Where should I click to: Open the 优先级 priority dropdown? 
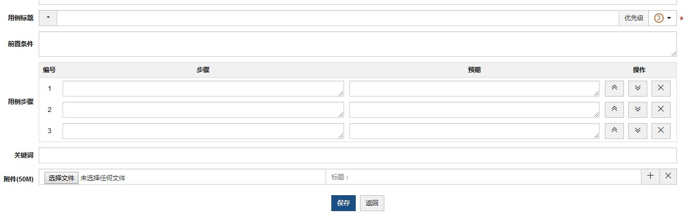[x=663, y=18]
